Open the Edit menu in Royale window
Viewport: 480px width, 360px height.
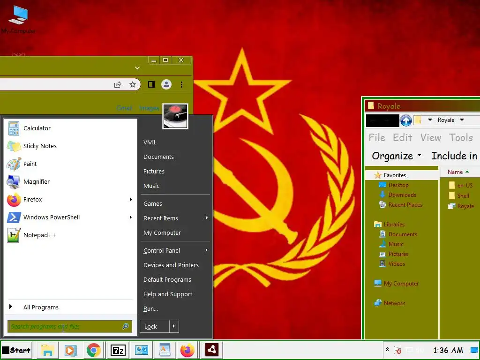pos(403,137)
